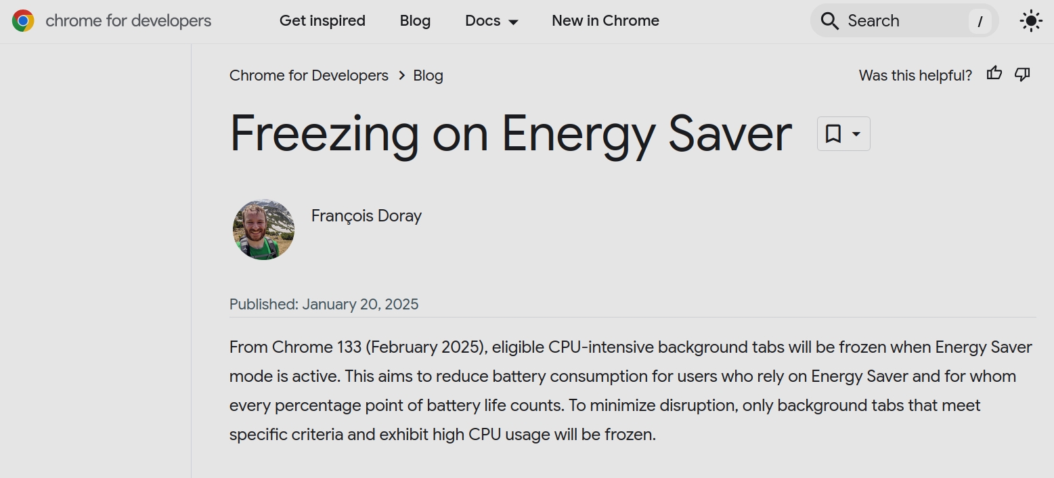
Task: Click the Freezing on Energy Saver heading
Action: (x=511, y=134)
